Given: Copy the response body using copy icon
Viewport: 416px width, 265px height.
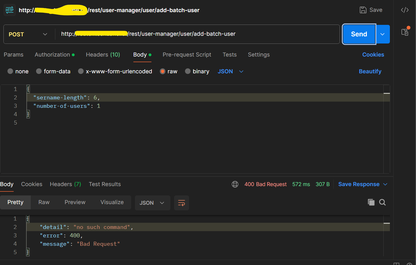Looking at the screenshot, I should point(371,202).
